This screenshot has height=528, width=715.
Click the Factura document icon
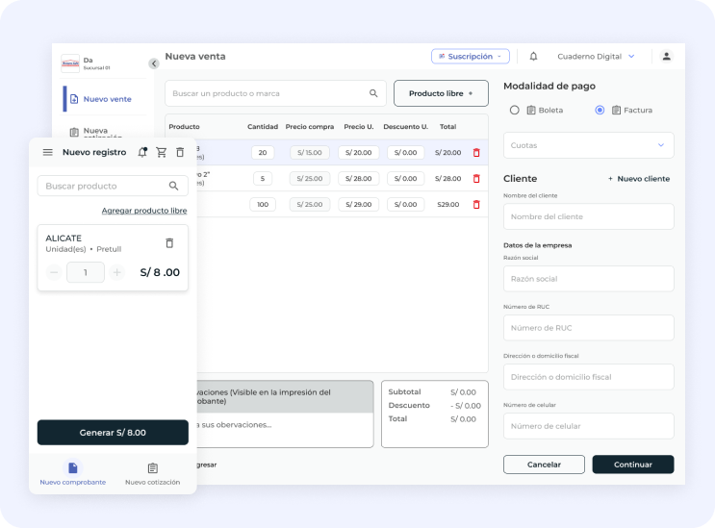(616, 110)
